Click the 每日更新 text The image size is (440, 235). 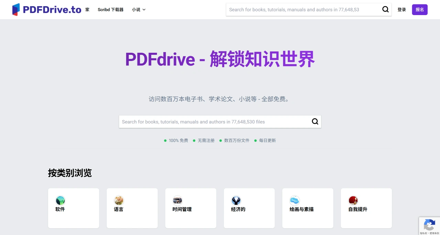point(267,140)
